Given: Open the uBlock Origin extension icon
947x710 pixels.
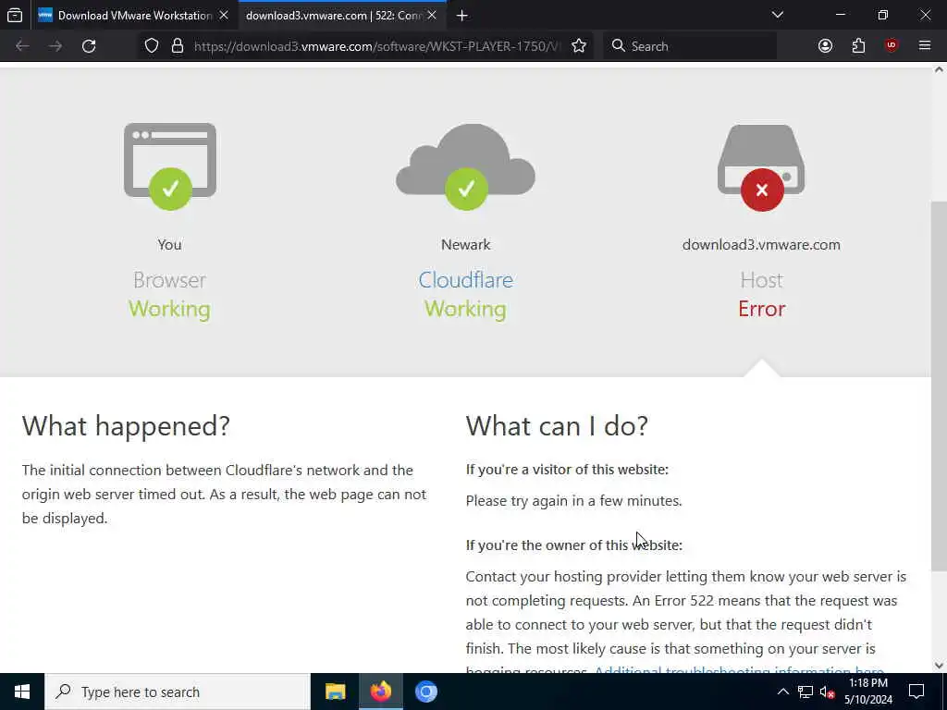Looking at the screenshot, I should pos(892,46).
